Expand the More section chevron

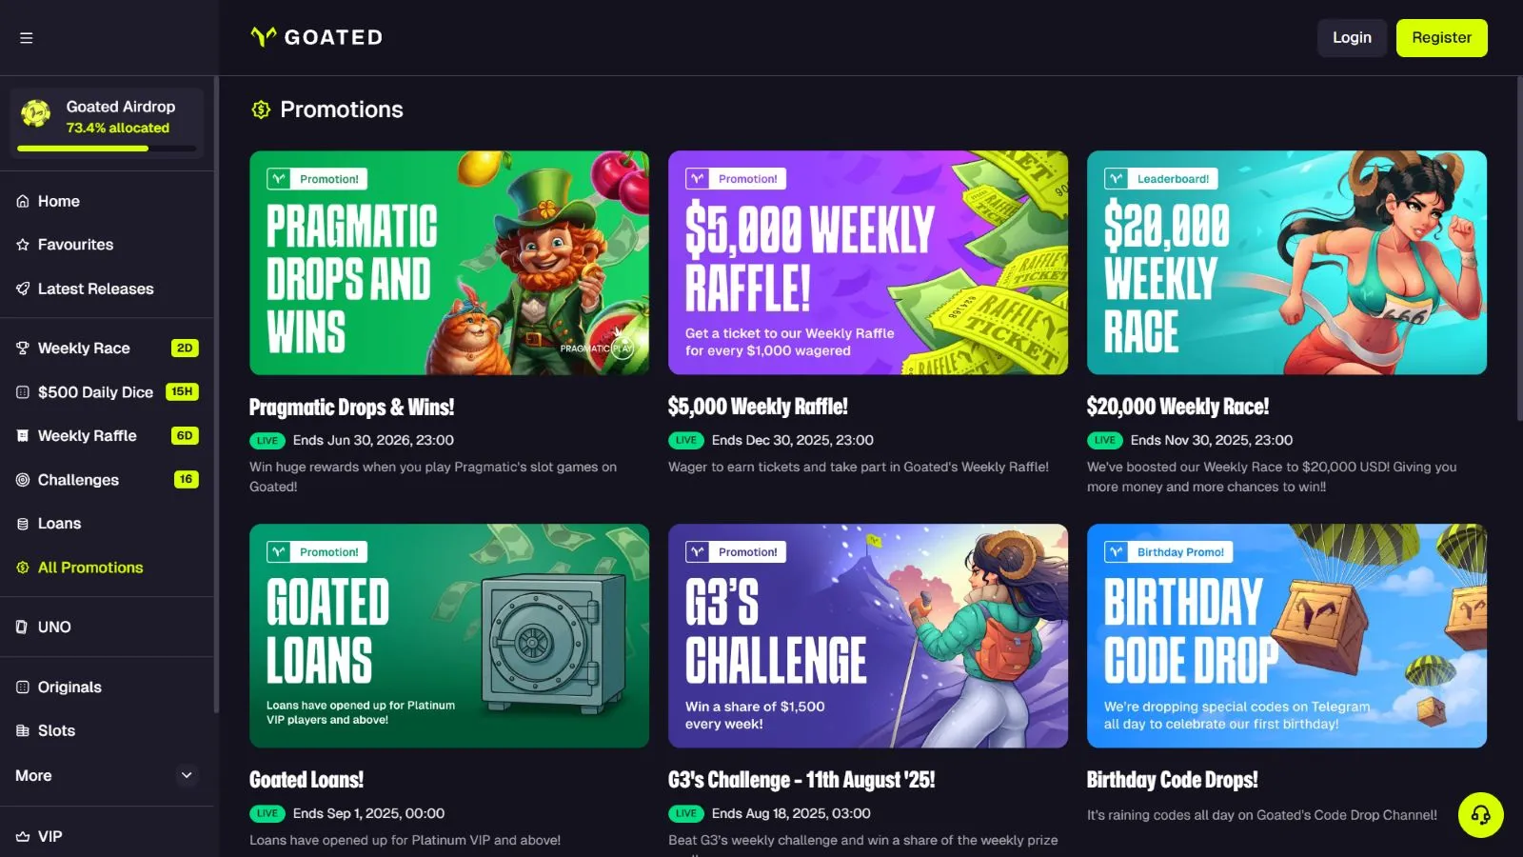187,776
